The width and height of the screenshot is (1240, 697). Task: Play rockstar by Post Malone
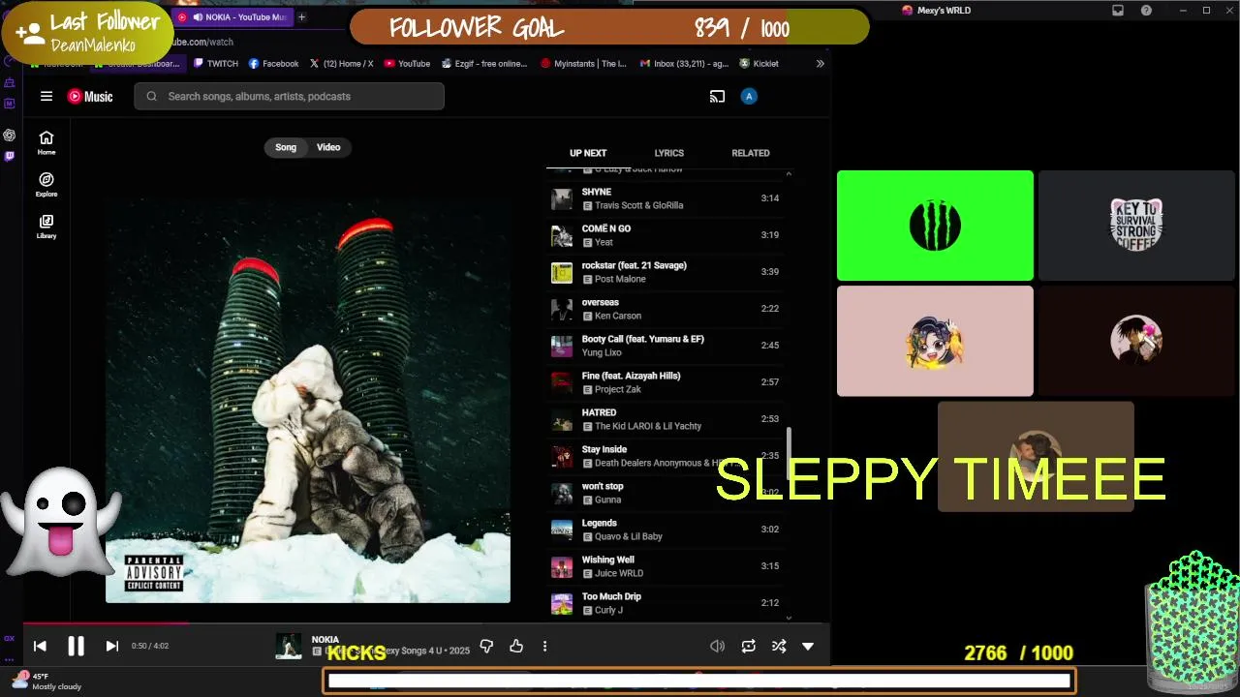tap(666, 272)
